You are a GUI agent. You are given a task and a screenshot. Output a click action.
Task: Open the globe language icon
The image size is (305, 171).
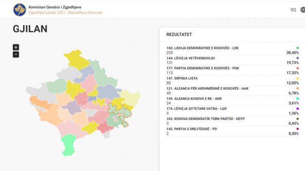303,10
